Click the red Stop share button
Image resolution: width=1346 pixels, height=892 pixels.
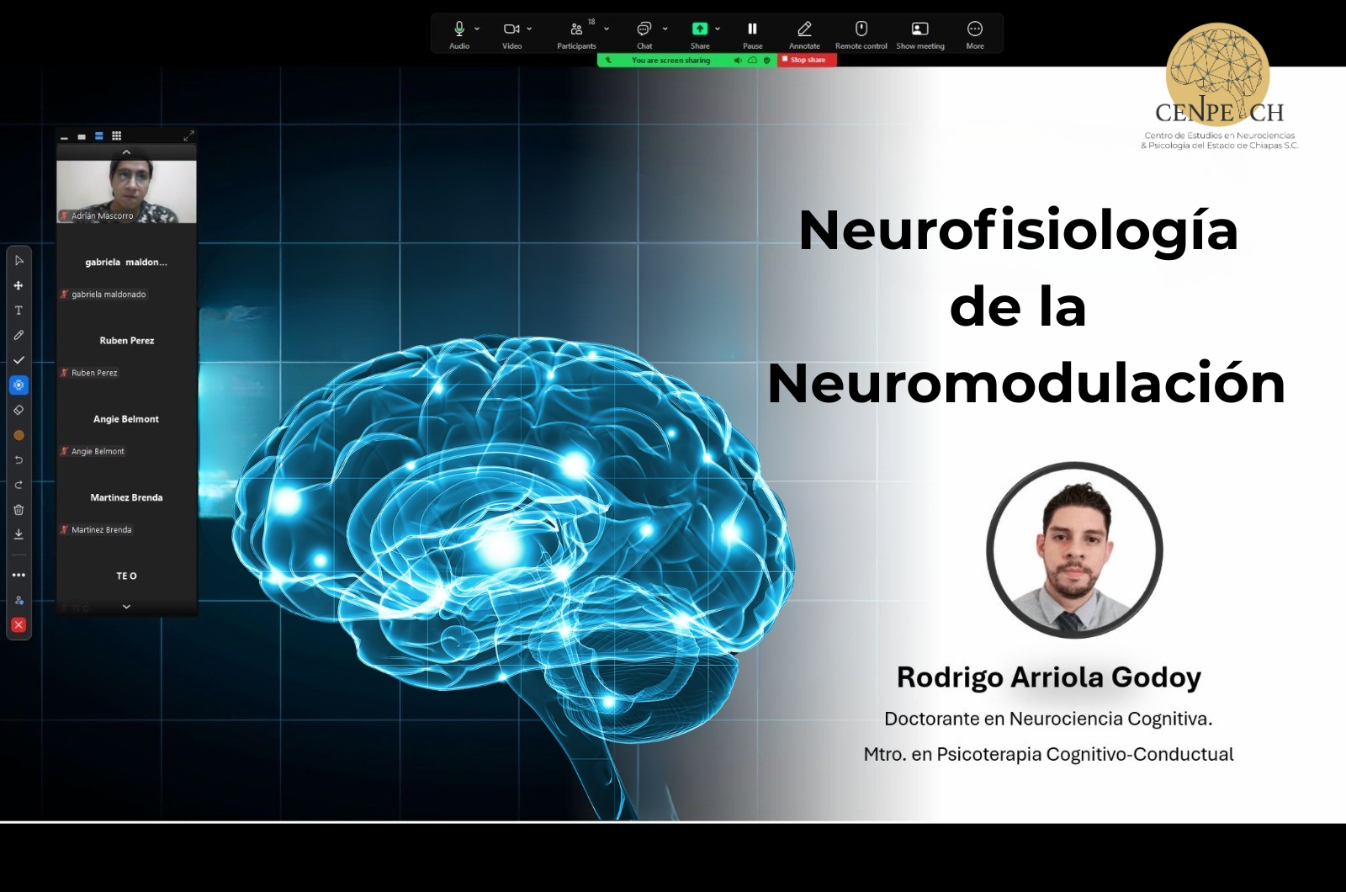click(x=807, y=60)
